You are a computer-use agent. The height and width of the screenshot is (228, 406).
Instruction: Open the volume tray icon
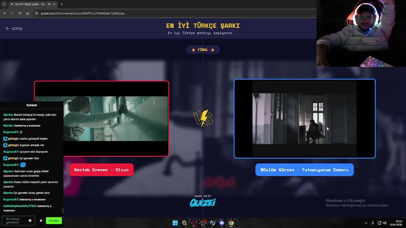coord(385,223)
